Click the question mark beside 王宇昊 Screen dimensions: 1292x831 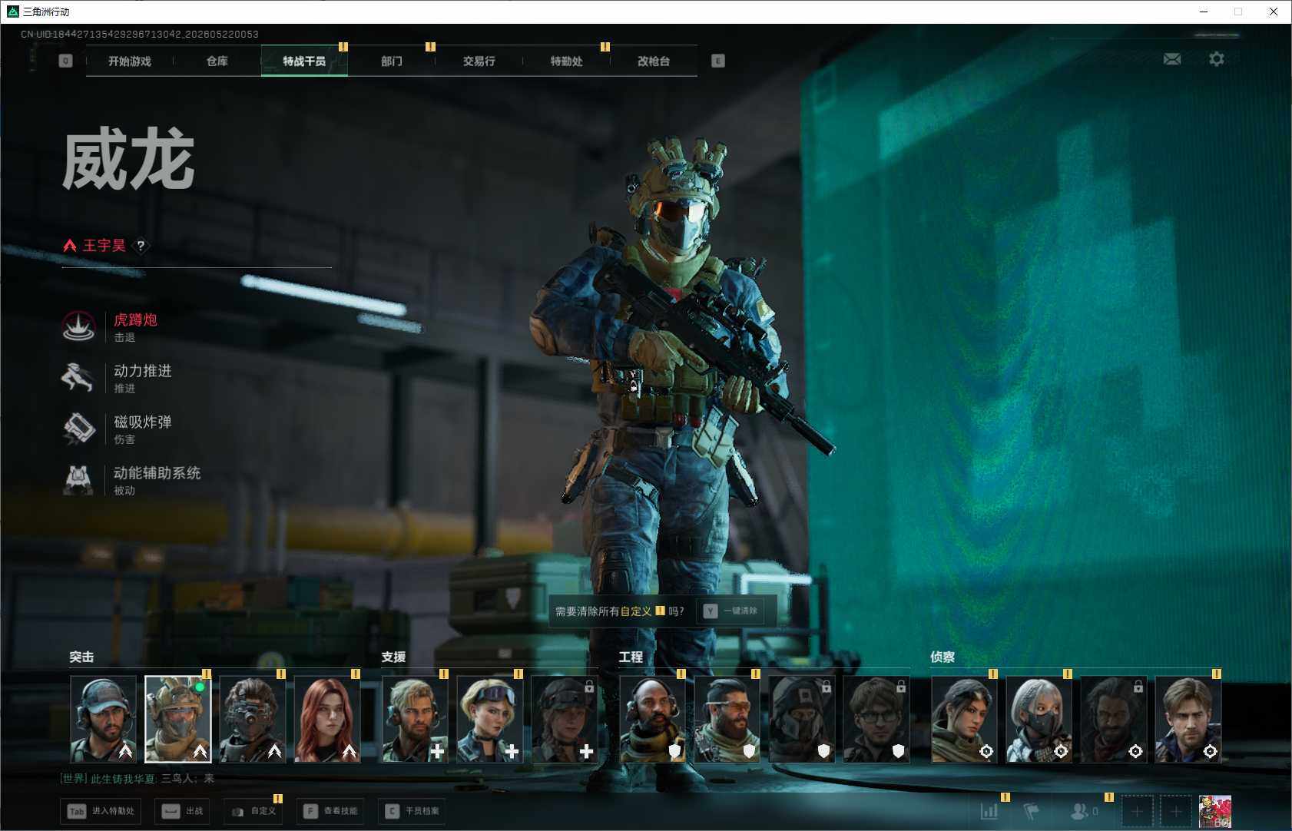(x=141, y=246)
